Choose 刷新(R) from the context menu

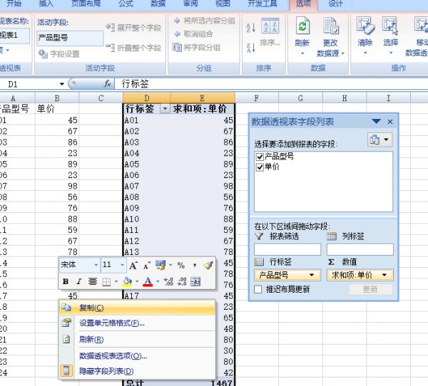tap(137, 340)
